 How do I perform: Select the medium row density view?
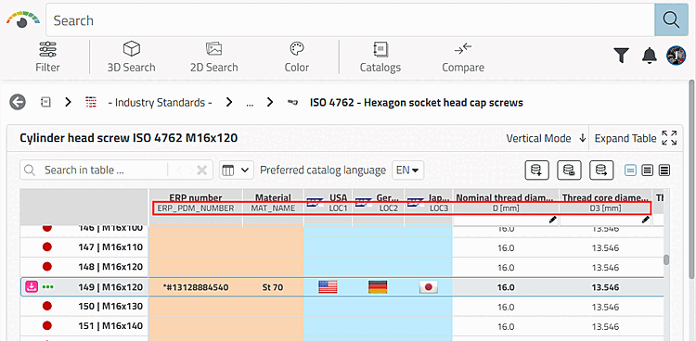tap(647, 170)
